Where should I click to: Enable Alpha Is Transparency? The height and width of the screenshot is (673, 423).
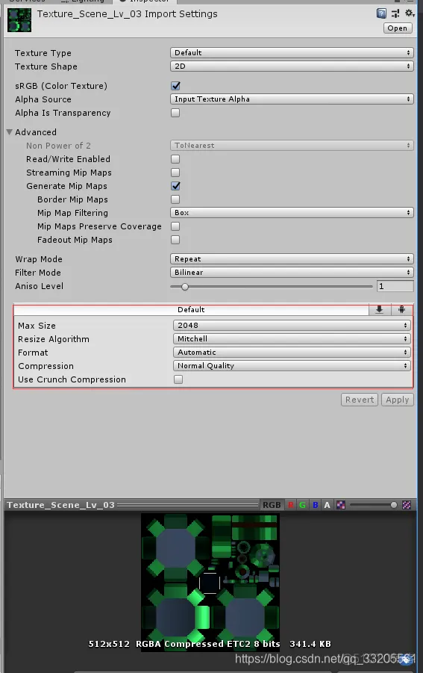click(x=175, y=113)
